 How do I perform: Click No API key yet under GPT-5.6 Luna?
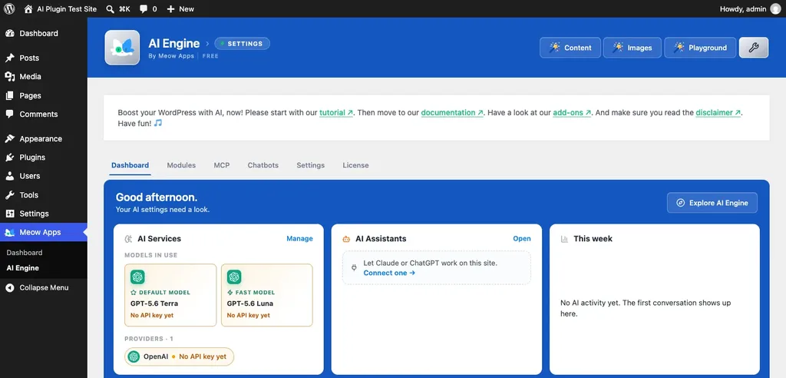pos(248,316)
